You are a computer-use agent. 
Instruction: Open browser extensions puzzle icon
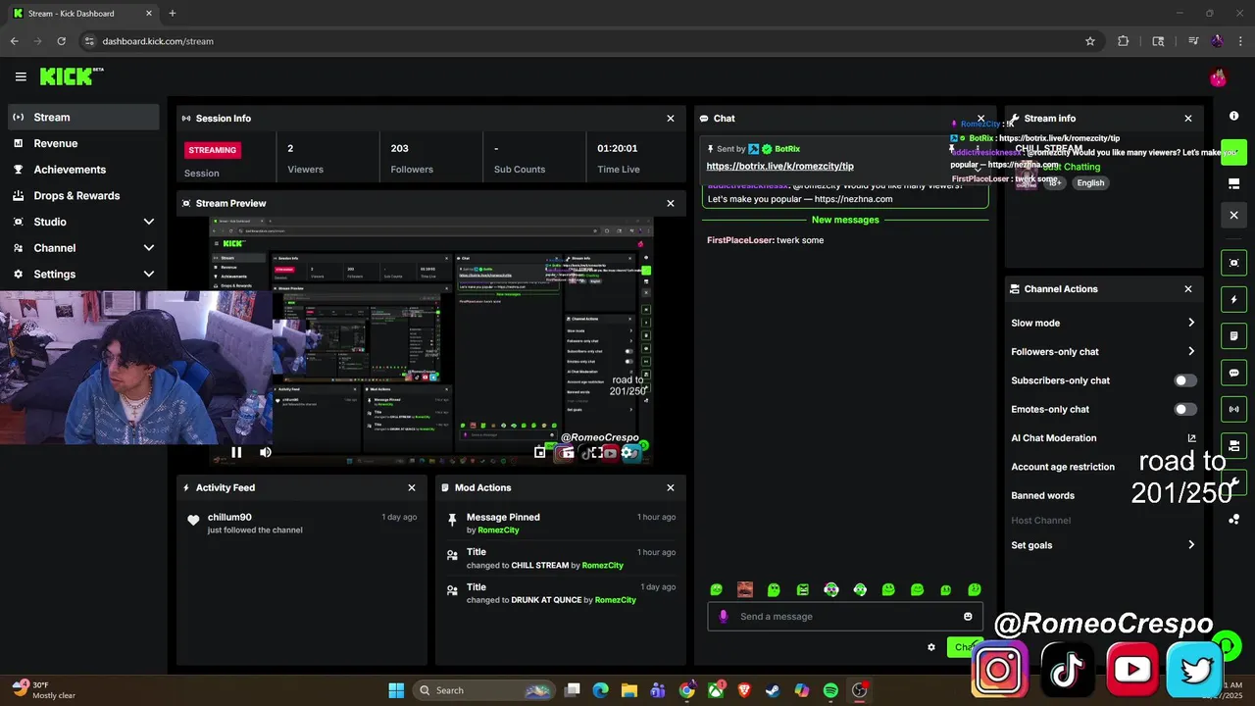tap(1124, 41)
